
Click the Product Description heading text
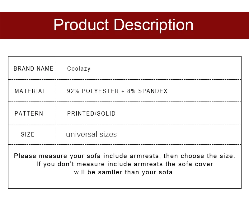pyautogui.click(x=123, y=25)
